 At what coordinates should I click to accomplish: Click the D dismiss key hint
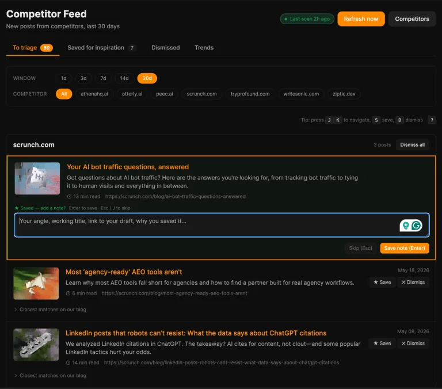[399, 120]
